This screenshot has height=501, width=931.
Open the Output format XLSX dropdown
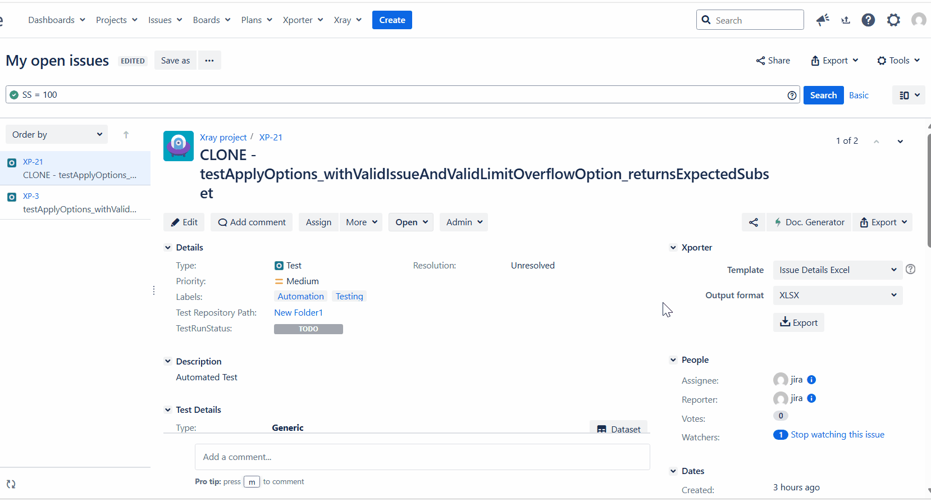click(x=838, y=295)
